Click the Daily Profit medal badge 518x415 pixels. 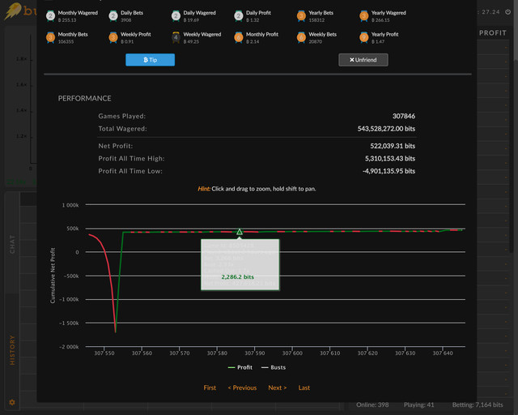point(239,15)
